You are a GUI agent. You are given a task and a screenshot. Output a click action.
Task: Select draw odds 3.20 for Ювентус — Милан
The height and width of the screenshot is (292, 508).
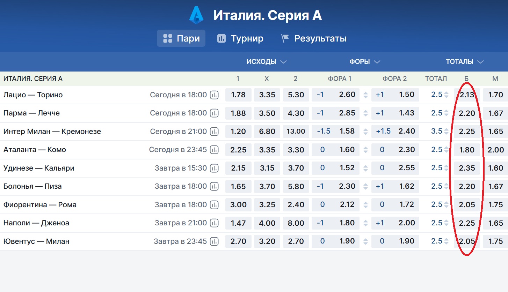267,241
